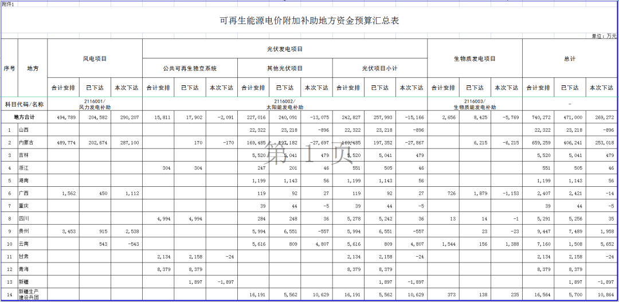
Task: Select the cell with value 5,291
Action: [538, 218]
